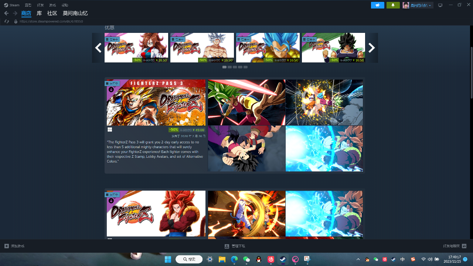
Task: Switch to Big Picture mode monitor icon
Action: 440,5
